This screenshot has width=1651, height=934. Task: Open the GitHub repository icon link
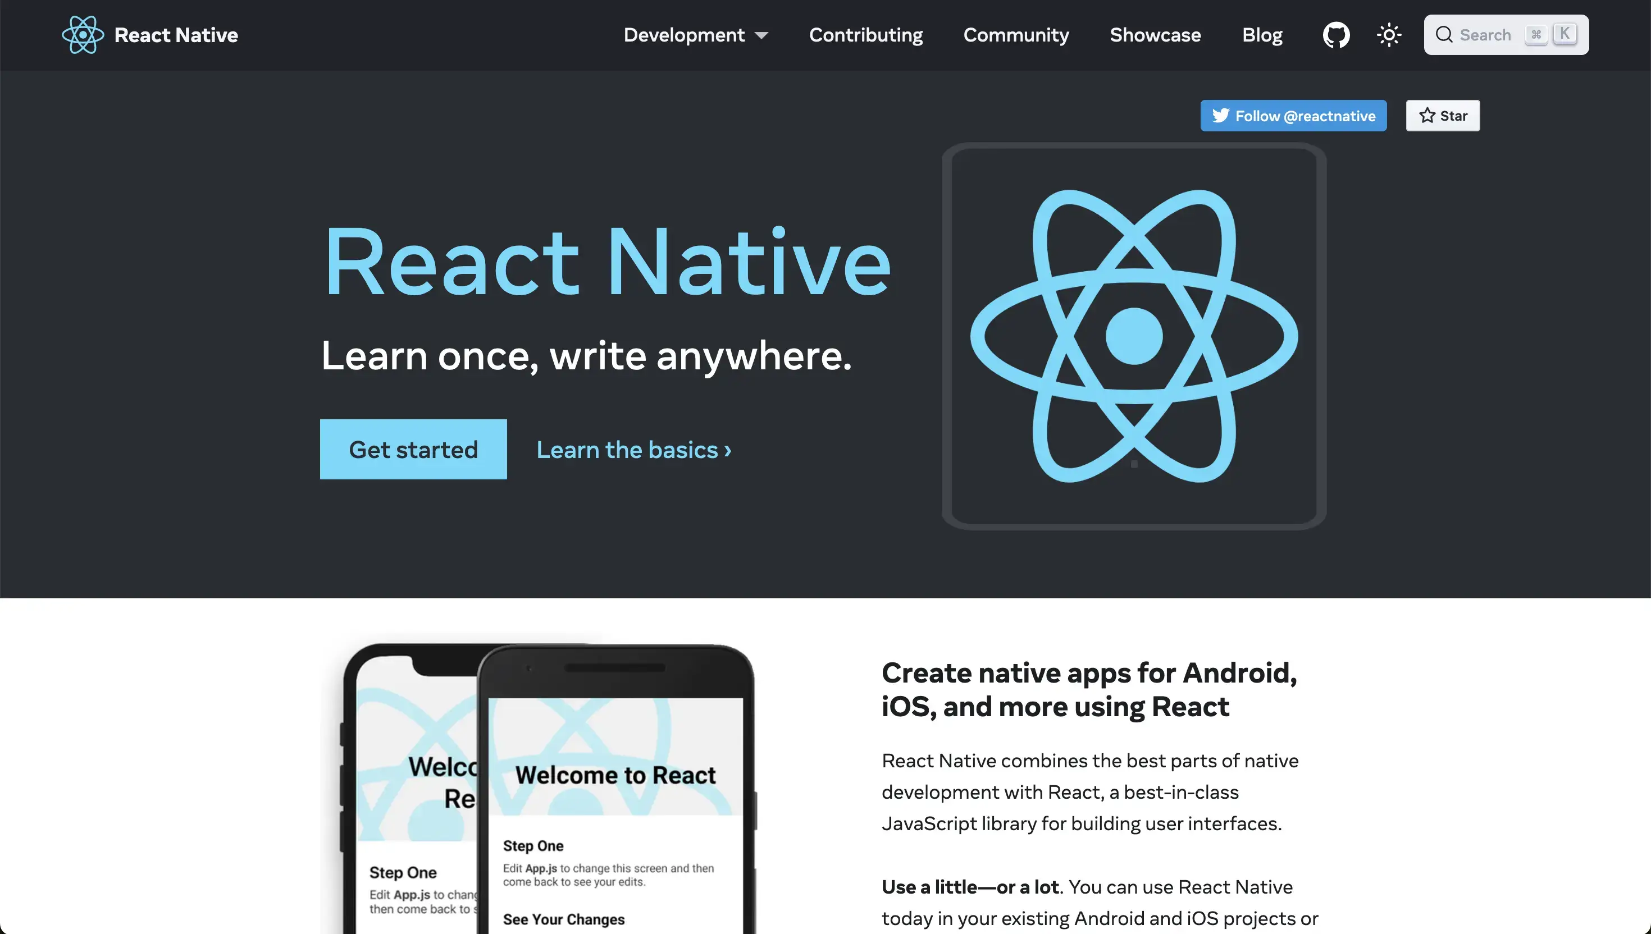pos(1336,35)
